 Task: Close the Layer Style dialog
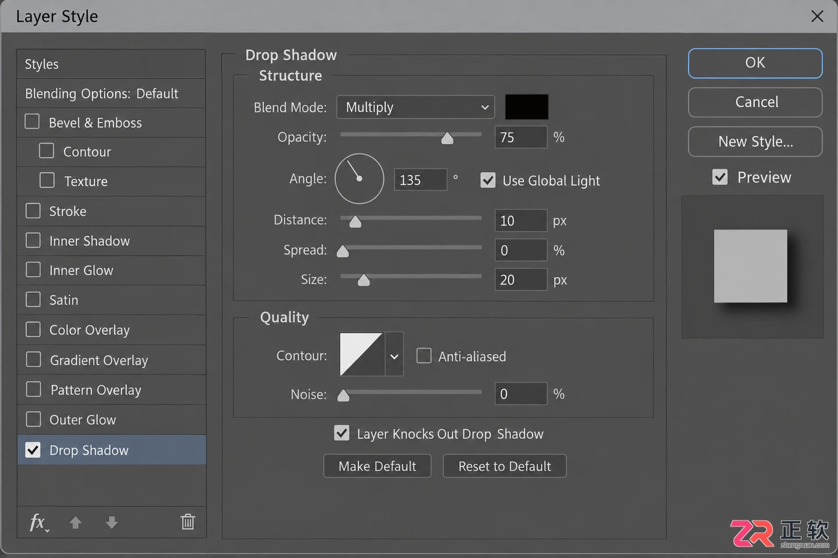click(x=817, y=16)
